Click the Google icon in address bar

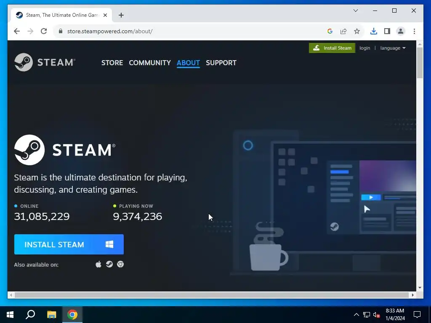(x=330, y=31)
